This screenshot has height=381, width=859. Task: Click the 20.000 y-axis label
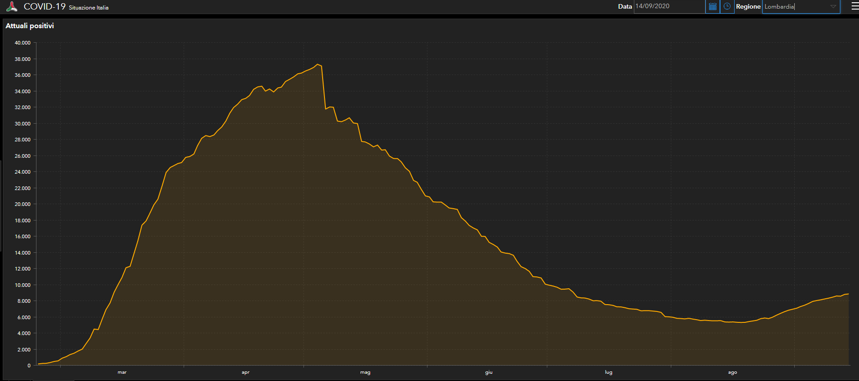[x=23, y=204]
